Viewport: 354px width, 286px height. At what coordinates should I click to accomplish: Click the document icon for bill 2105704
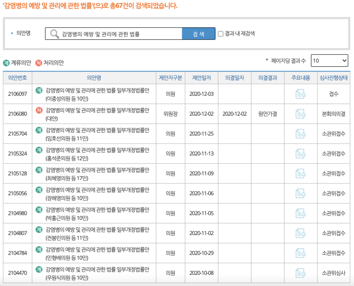coord(300,134)
